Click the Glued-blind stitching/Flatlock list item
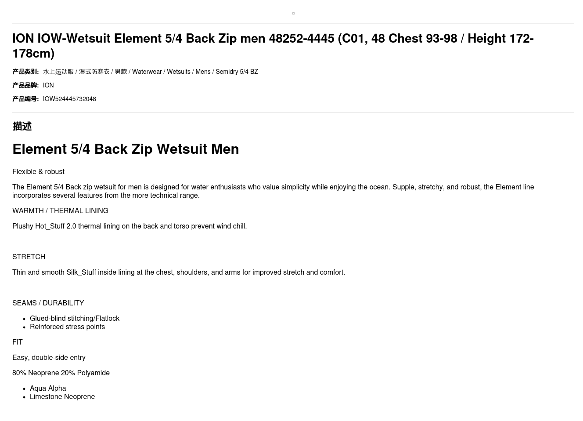 point(75,319)
